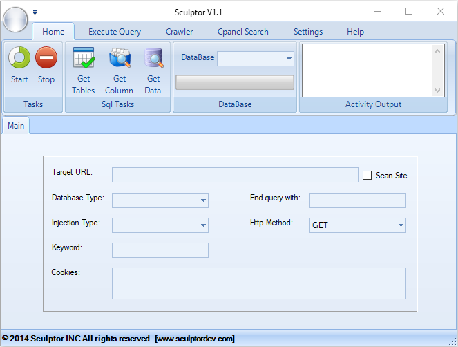The image size is (458, 347).
Task: Enable the Scan Site checkbox
Action: [368, 176]
